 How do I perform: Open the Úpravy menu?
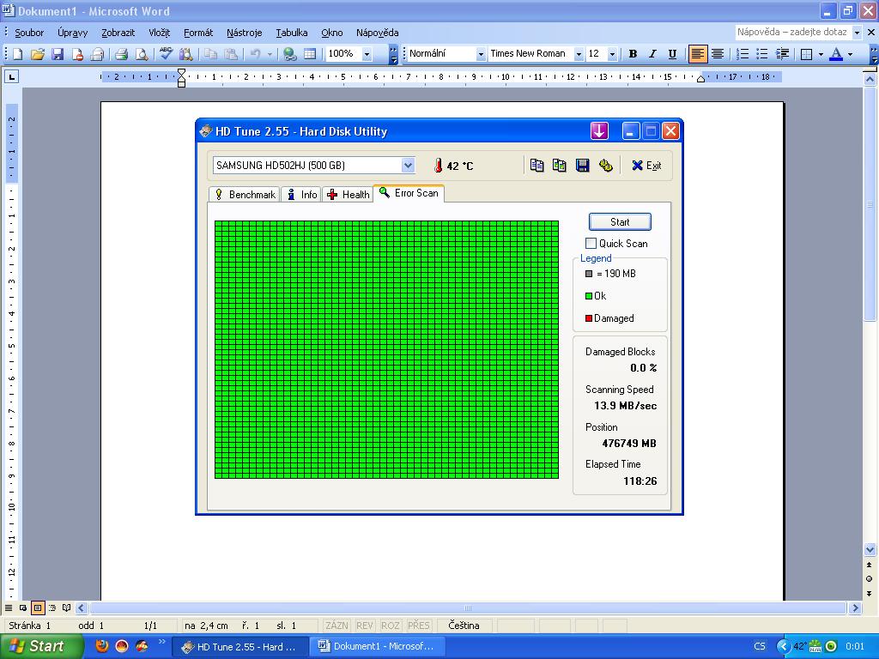[72, 33]
